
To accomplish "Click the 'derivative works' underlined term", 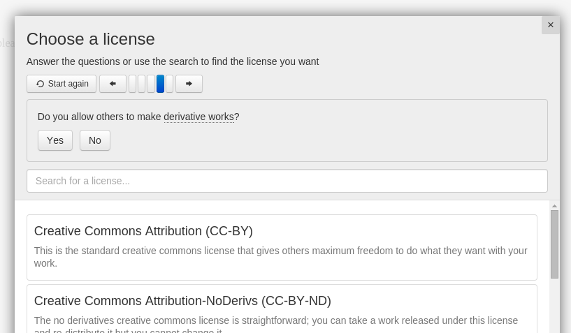I will pos(198,117).
